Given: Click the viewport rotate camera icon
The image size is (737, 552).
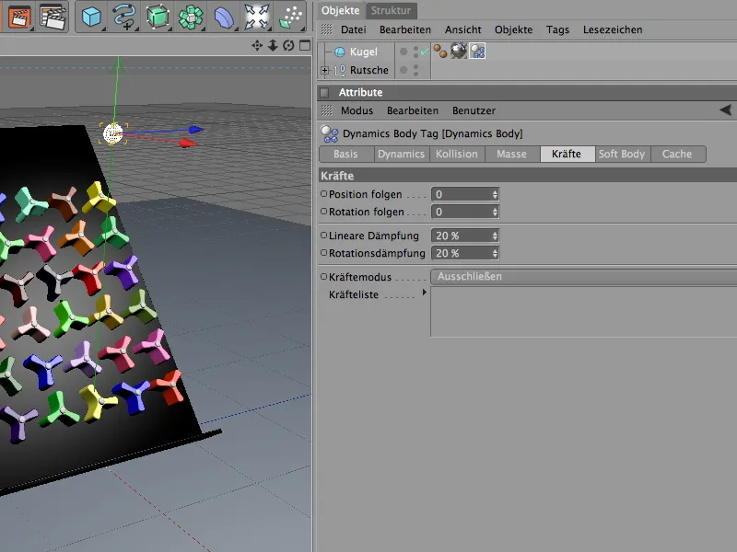Looking at the screenshot, I should pyautogui.click(x=288, y=46).
